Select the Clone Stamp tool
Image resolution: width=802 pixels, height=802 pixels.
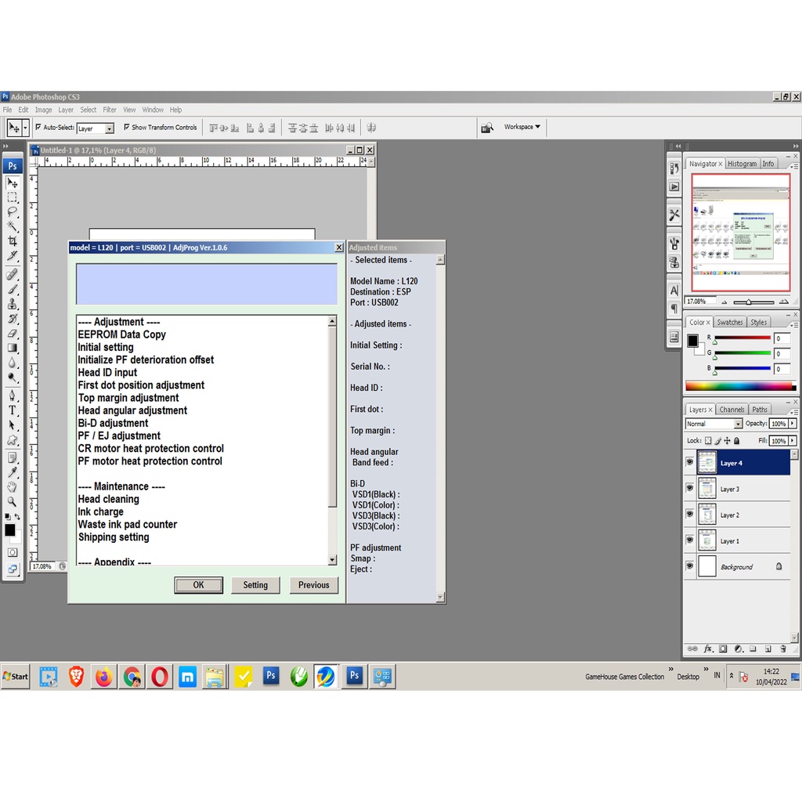click(x=13, y=304)
